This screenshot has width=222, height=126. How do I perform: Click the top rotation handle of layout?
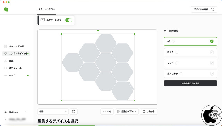click(98, 31)
